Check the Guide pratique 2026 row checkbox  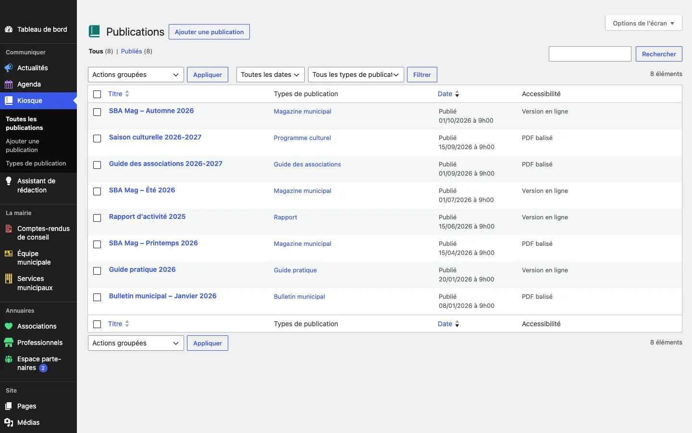pyautogui.click(x=97, y=271)
